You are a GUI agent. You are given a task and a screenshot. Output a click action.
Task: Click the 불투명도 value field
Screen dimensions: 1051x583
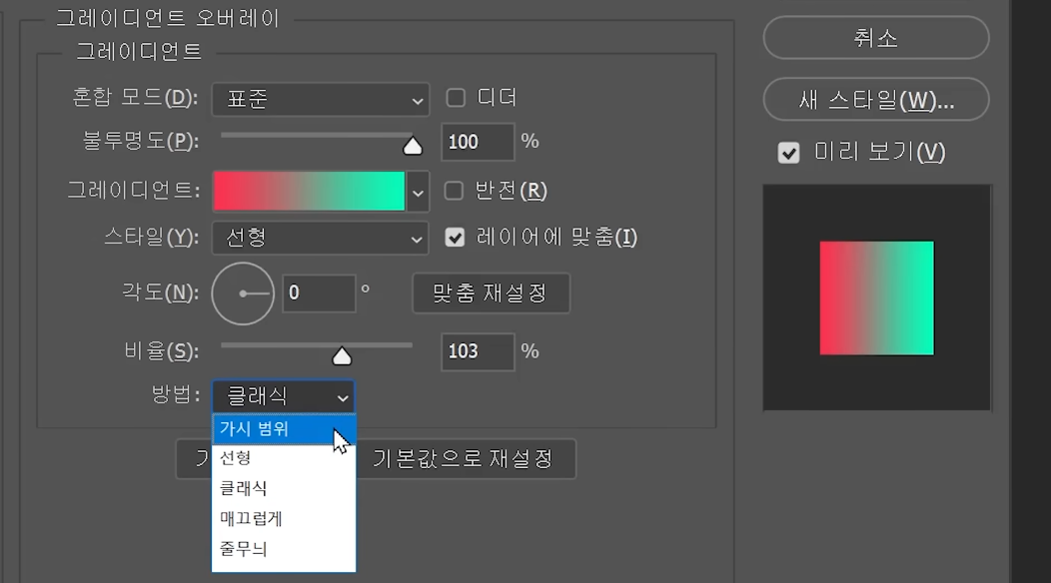point(478,142)
